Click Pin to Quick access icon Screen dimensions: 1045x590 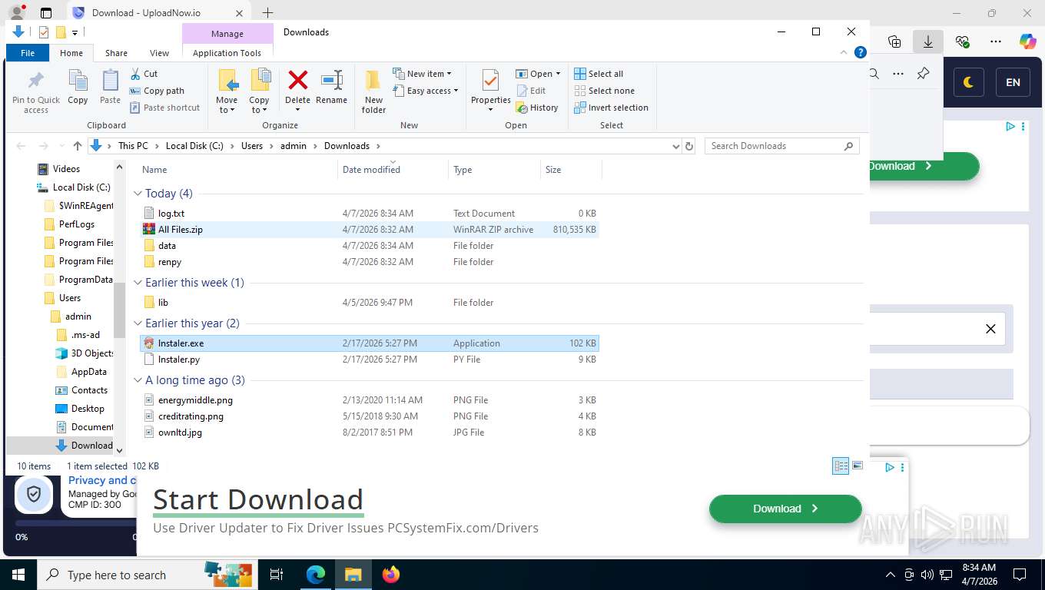35,92
